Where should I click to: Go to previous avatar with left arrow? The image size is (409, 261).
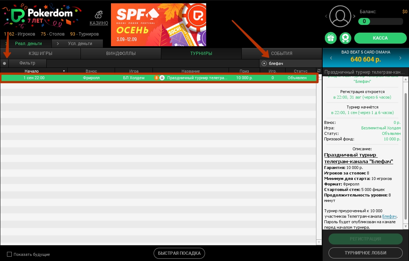point(326,16)
